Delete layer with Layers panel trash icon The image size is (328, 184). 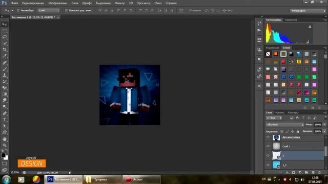coord(319,173)
